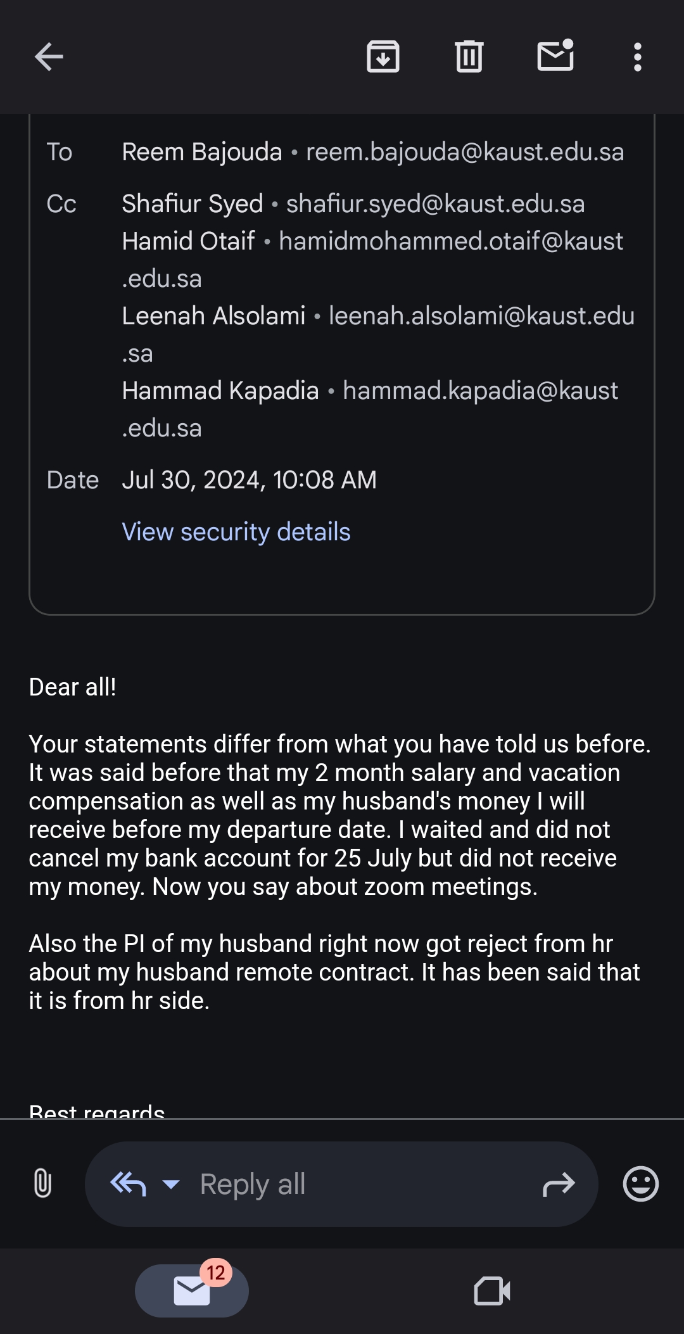Forward the email using forward arrow
This screenshot has height=1334, width=684.
(559, 1184)
